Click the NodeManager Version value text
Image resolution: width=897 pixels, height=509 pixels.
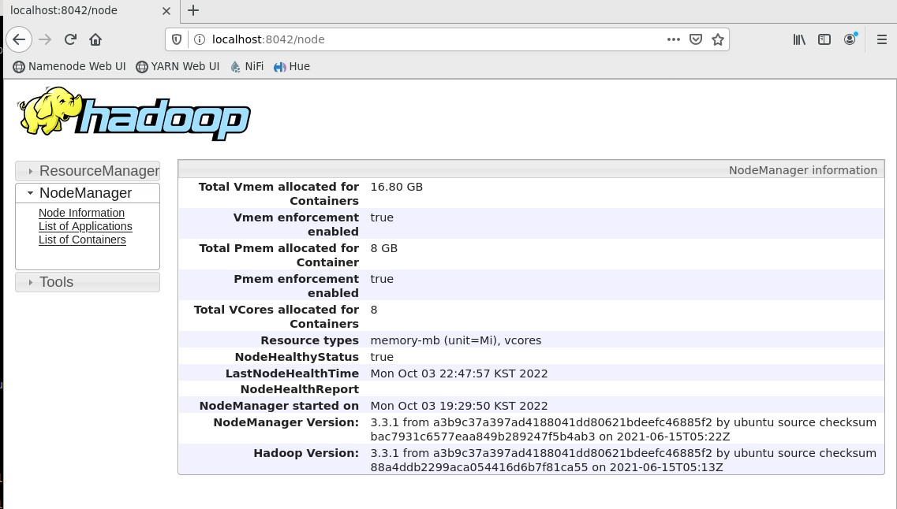pos(623,429)
